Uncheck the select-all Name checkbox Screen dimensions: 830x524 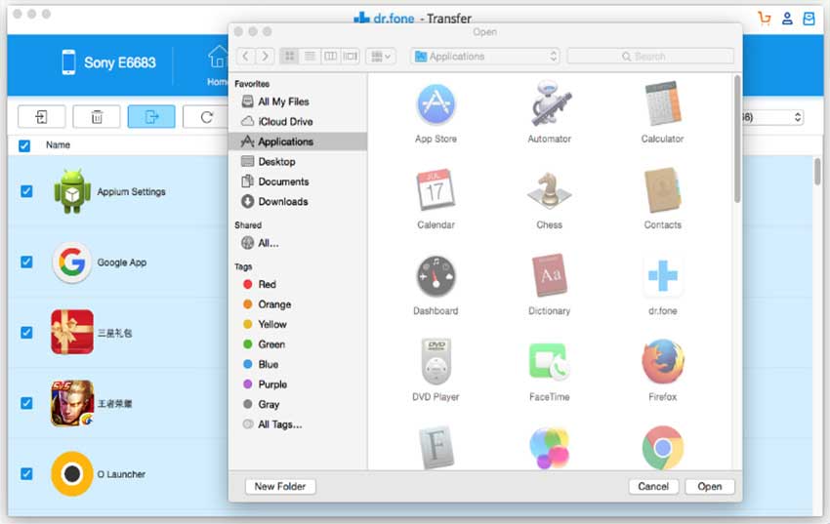24,145
